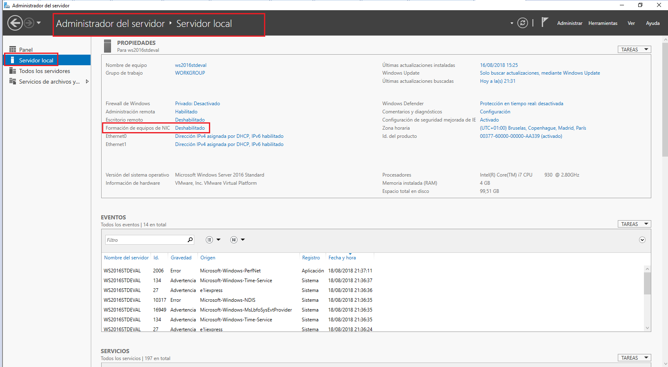668x367 pixels.
Task: Expand Servicios de archivos y almacenamiento
Action: coord(87,81)
